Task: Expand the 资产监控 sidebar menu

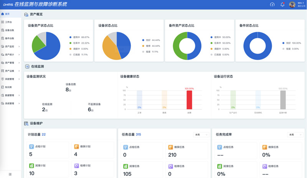Action: point(10,46)
